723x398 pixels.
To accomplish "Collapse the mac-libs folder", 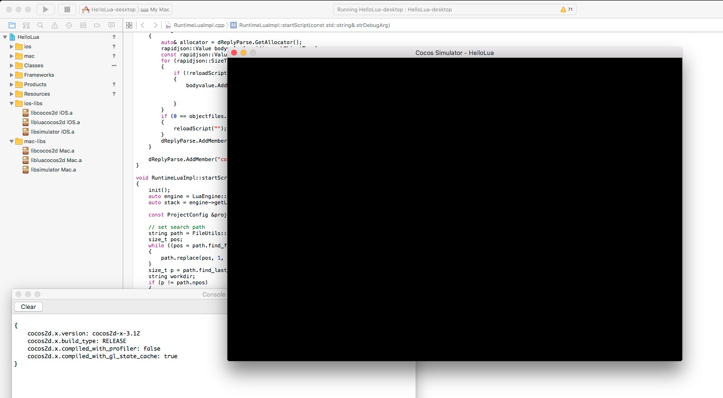I will pos(12,141).
